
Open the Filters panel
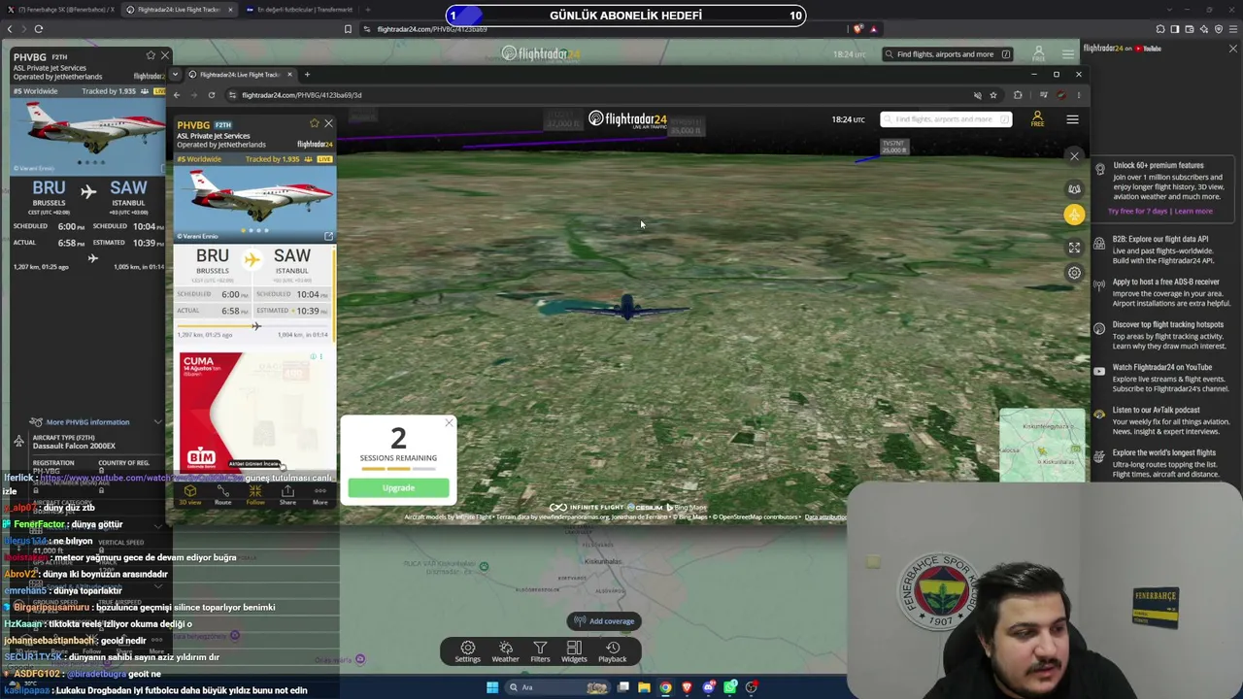click(x=540, y=651)
